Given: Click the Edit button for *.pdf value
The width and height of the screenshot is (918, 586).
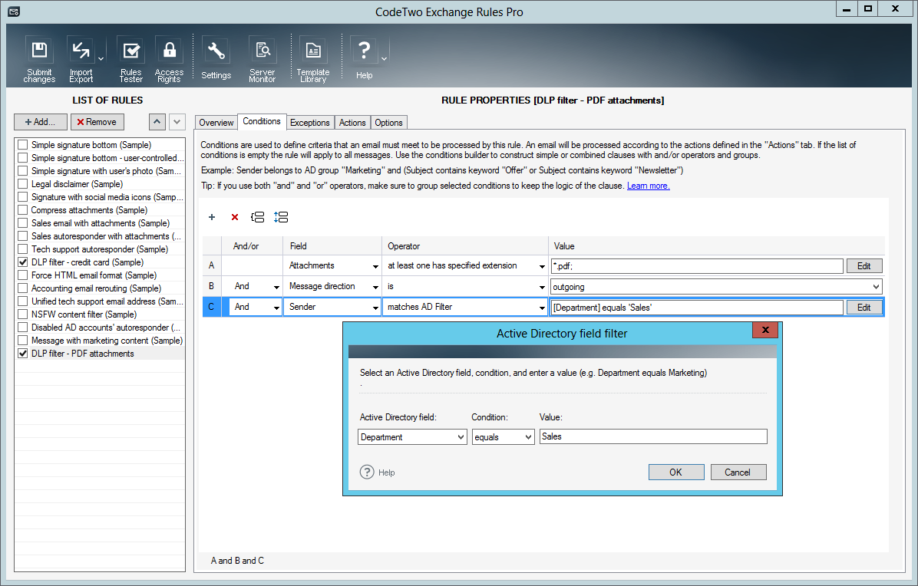Looking at the screenshot, I should pos(864,265).
